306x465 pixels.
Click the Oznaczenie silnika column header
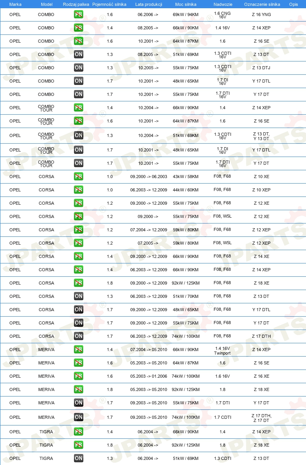262,4
